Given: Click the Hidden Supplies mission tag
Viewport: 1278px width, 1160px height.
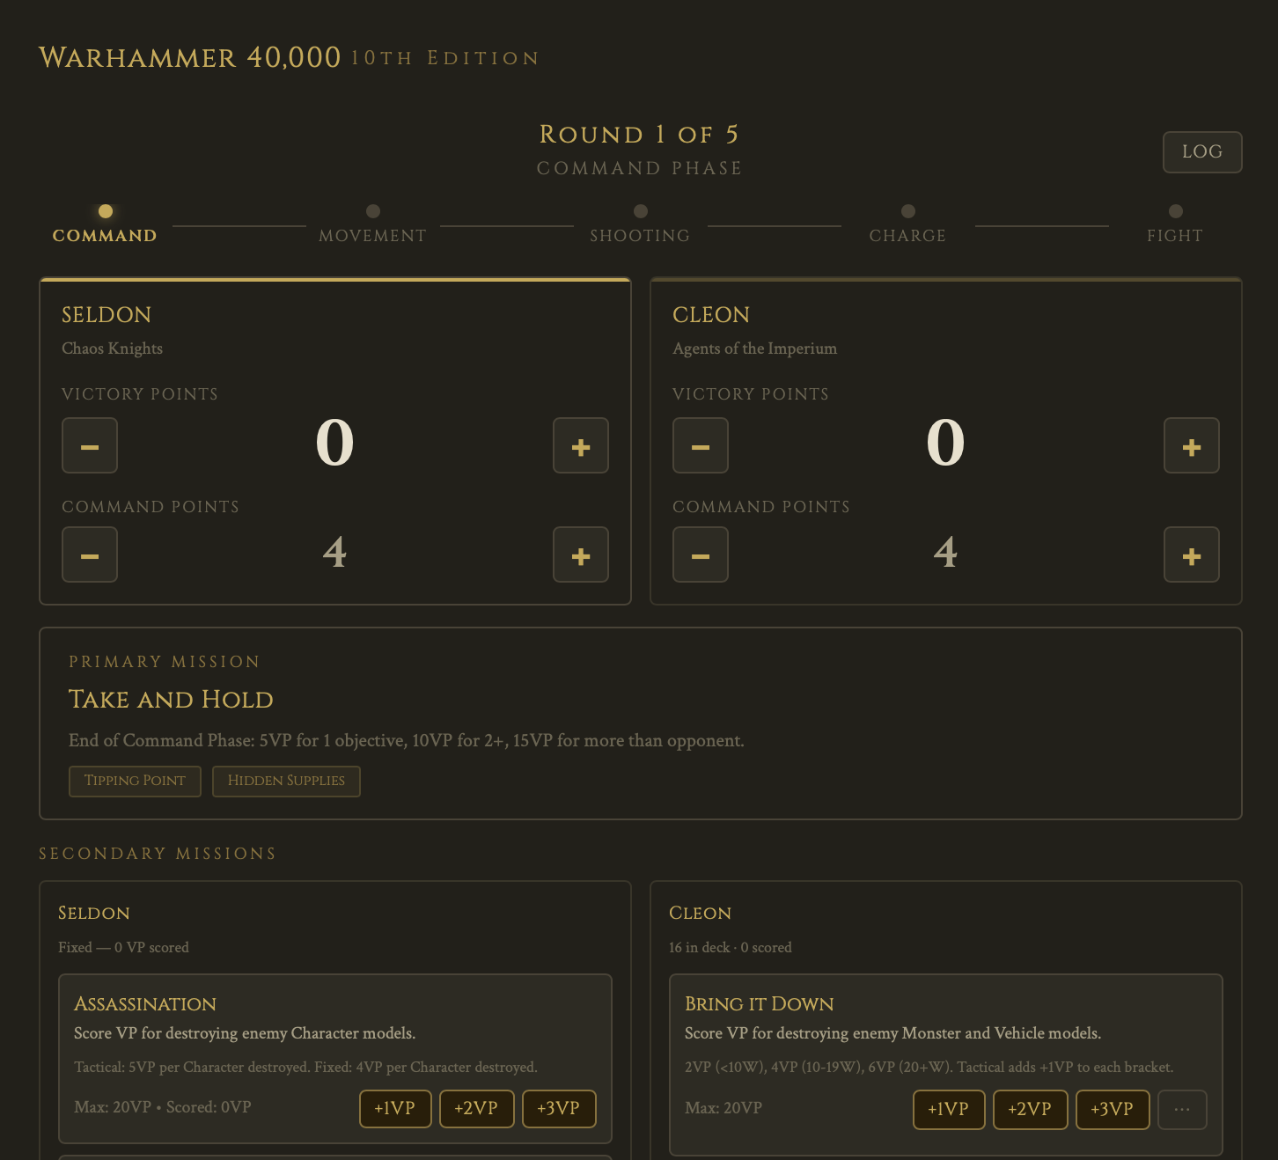Looking at the screenshot, I should click(286, 781).
